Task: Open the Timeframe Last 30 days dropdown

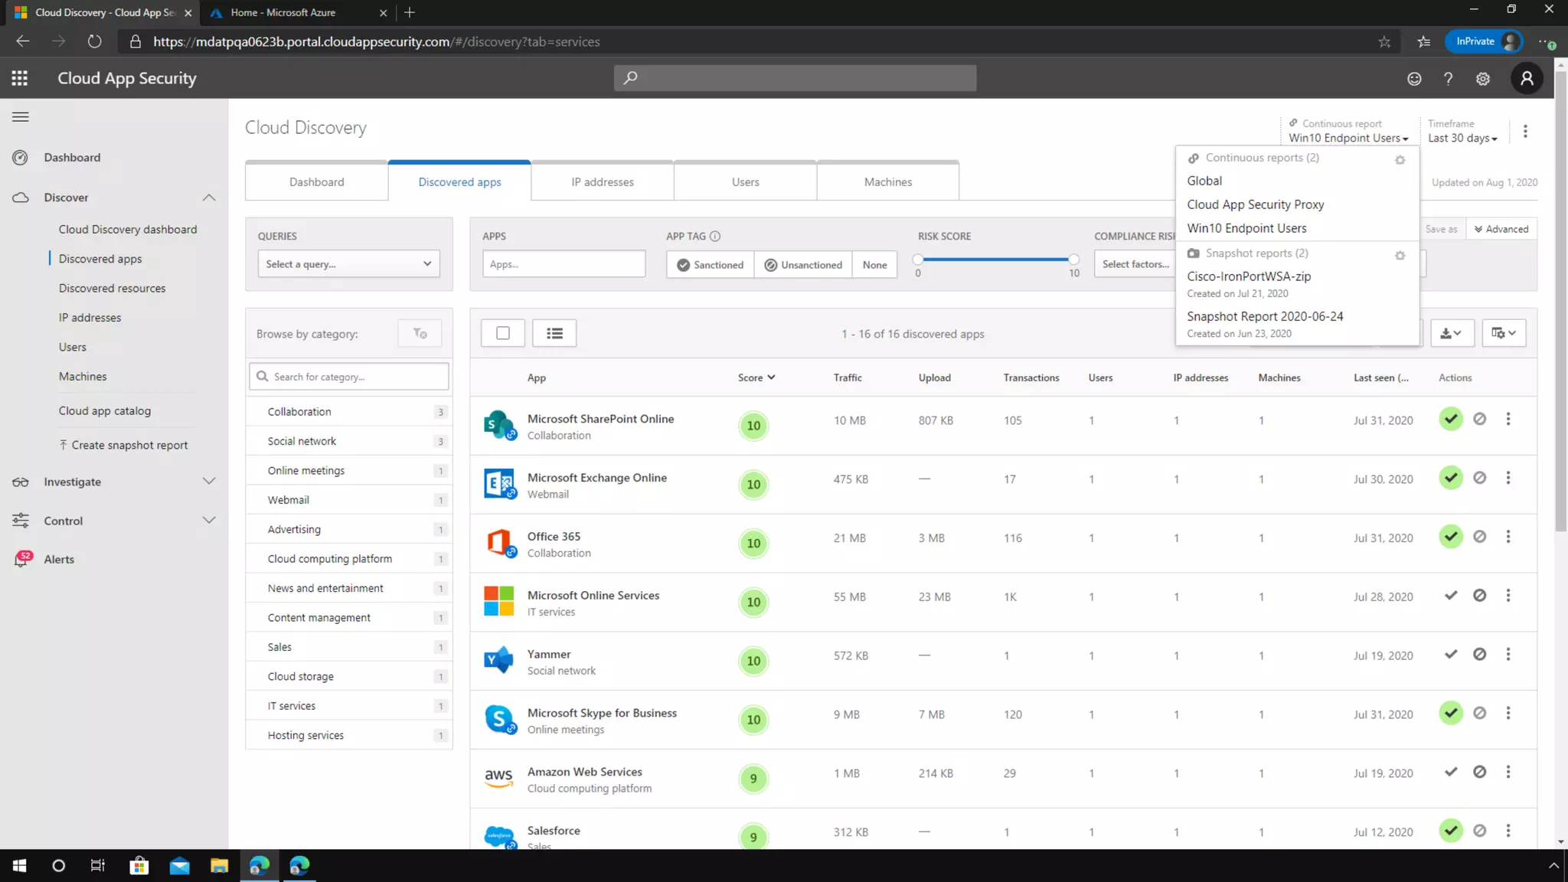Action: click(x=1462, y=138)
